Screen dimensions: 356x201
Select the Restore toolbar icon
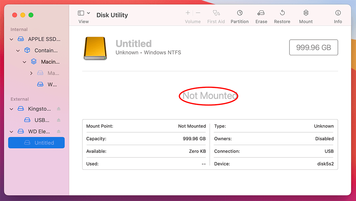click(282, 13)
